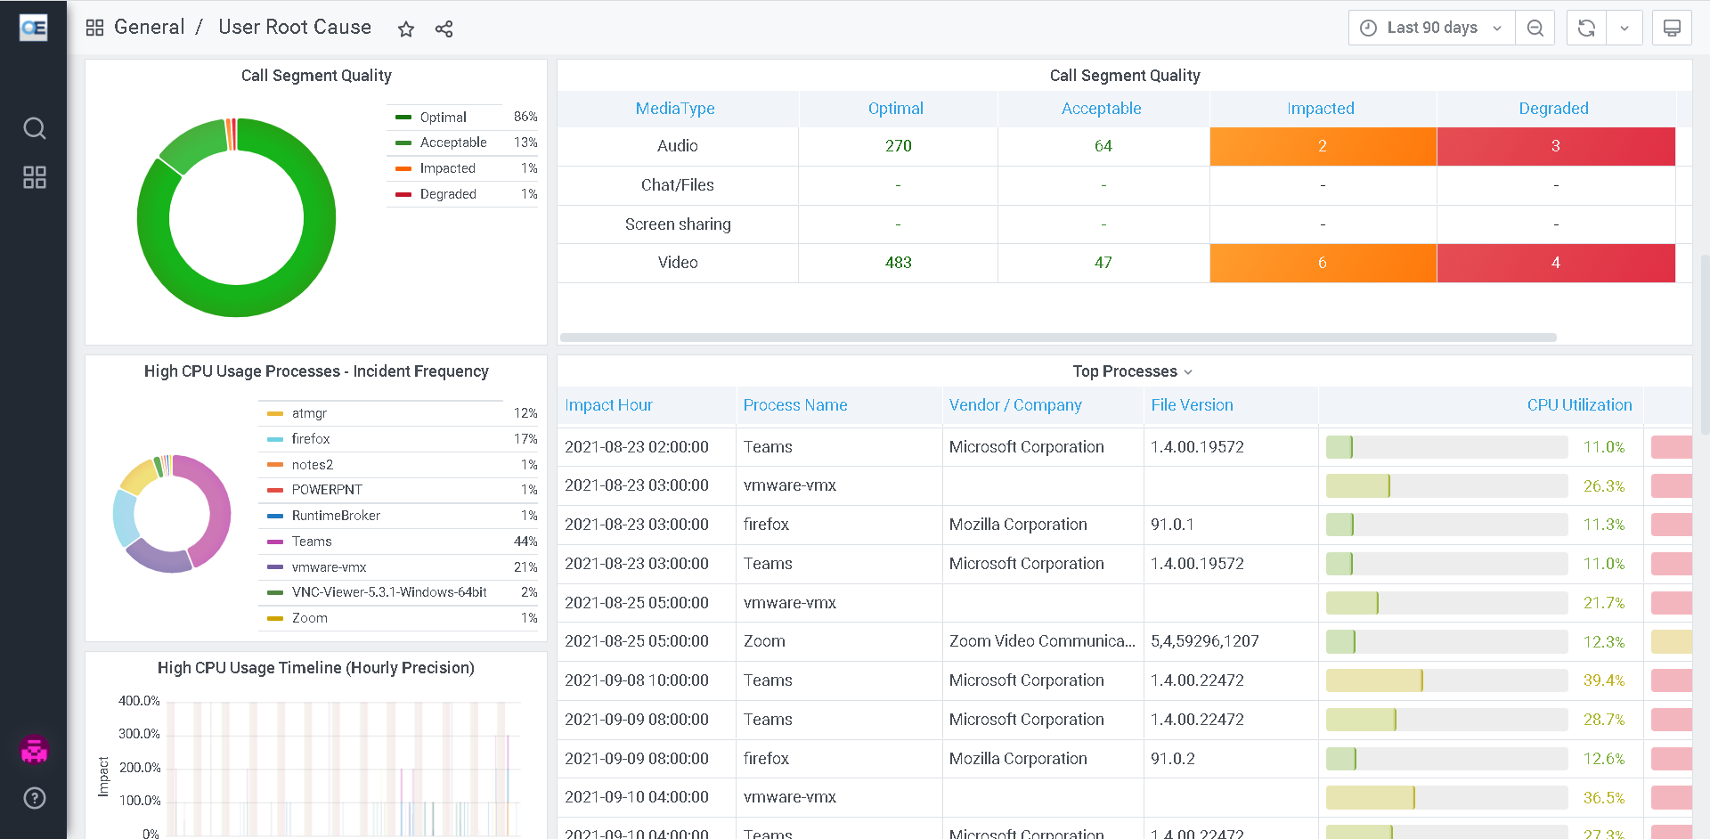The image size is (1710, 839).
Task: Click the Call Segment Quality horizontal scrollbar
Action: [x=1058, y=338]
